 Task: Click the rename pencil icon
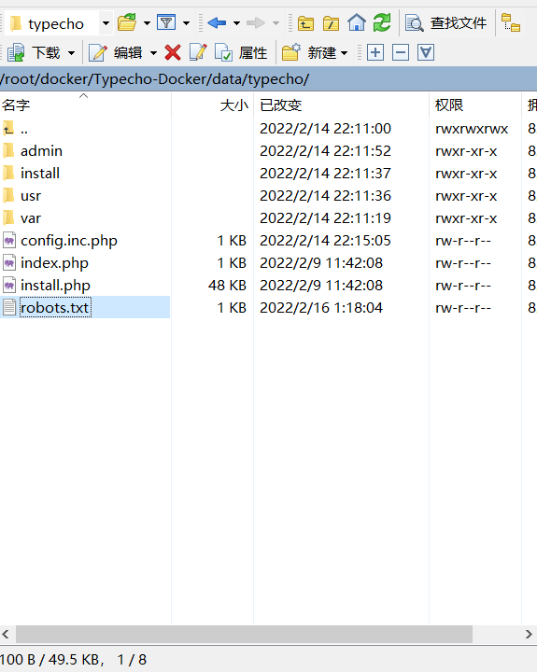[x=198, y=52]
